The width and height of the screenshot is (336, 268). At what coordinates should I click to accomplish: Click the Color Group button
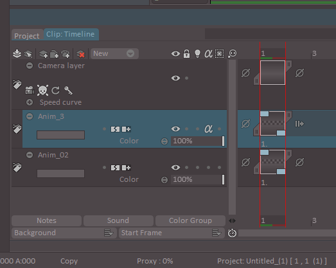(190, 220)
